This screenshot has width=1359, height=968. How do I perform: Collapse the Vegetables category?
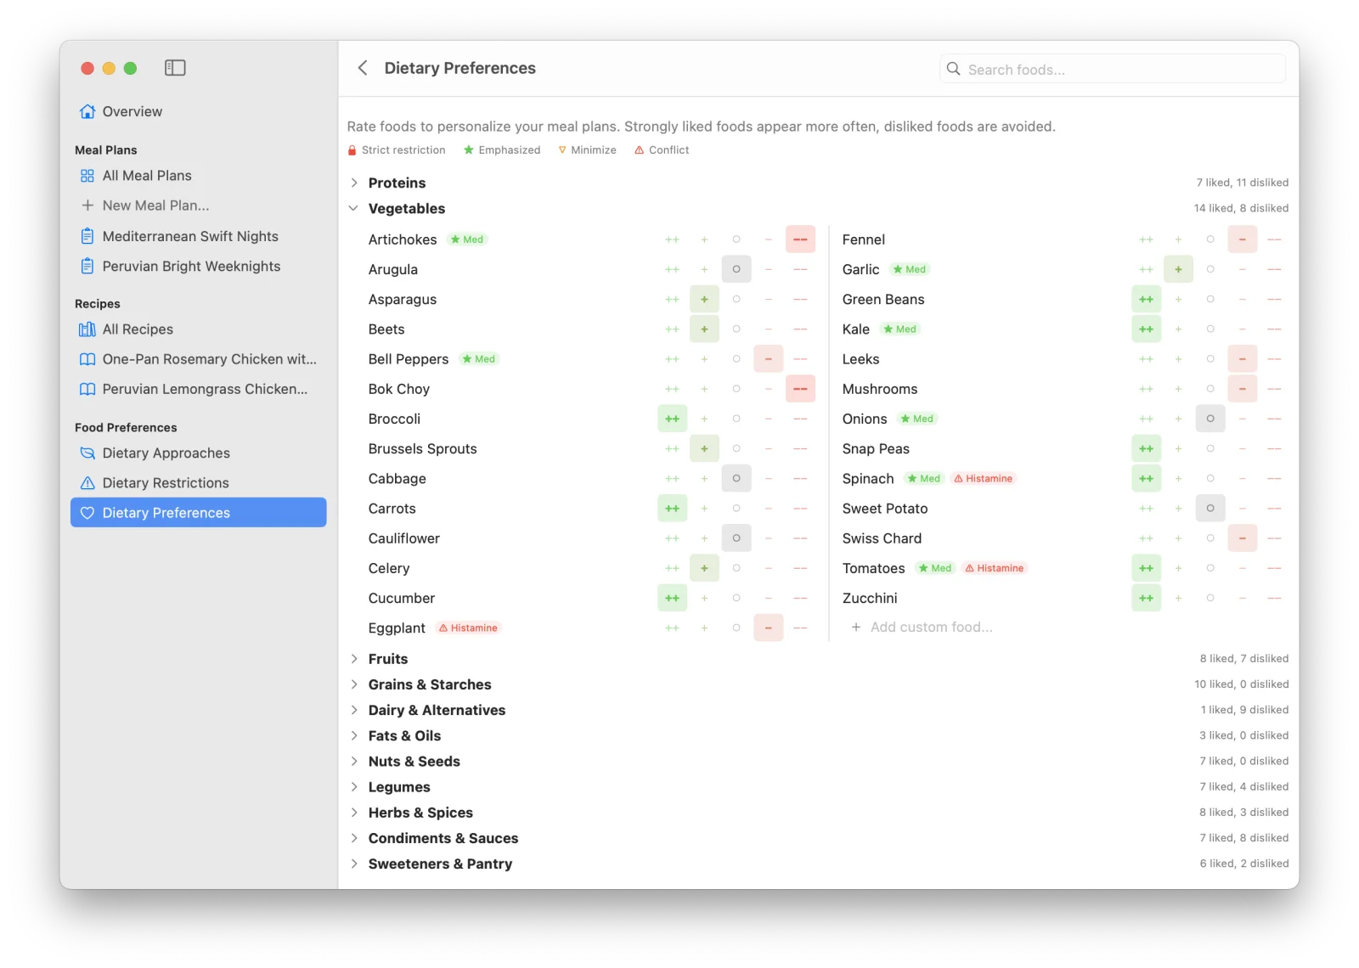click(354, 208)
